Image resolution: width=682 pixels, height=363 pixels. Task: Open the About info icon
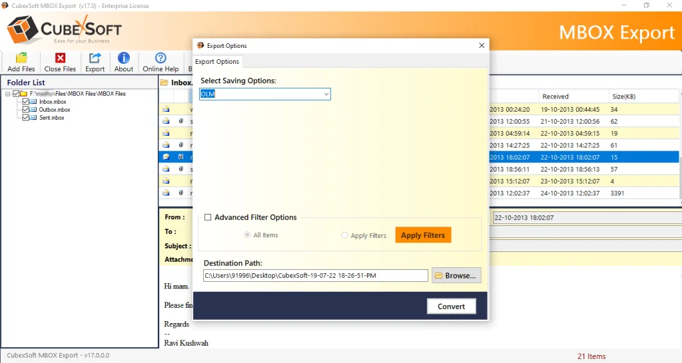[x=123, y=58]
